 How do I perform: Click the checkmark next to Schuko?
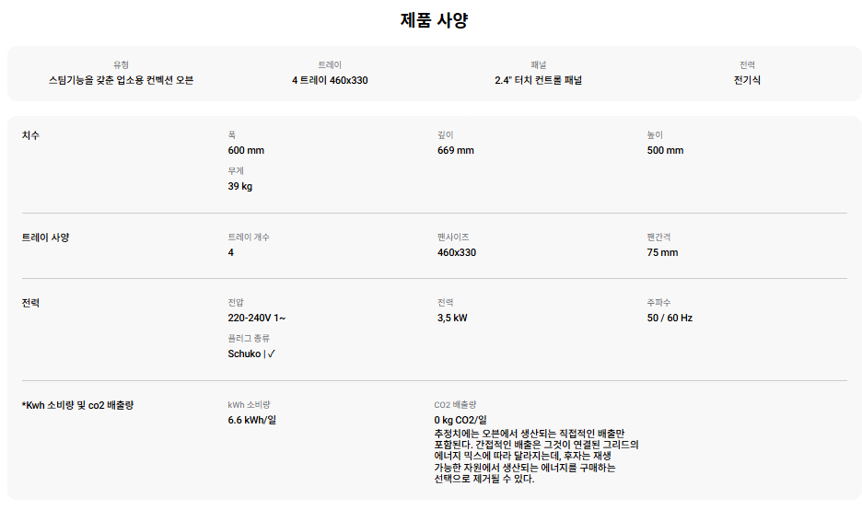[272, 354]
